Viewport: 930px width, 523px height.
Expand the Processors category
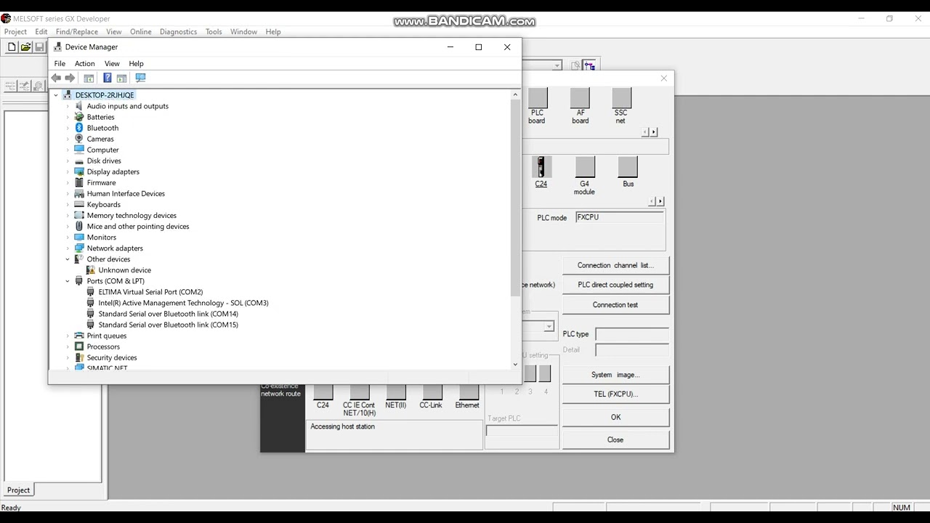coord(68,346)
